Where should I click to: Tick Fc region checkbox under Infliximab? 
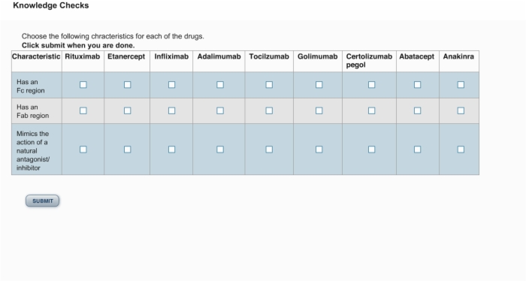coord(172,85)
